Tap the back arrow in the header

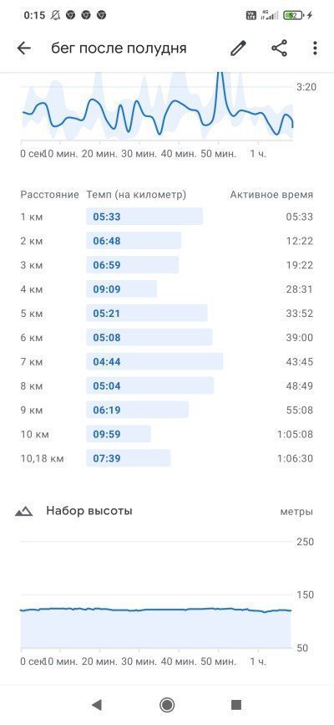(x=23, y=49)
